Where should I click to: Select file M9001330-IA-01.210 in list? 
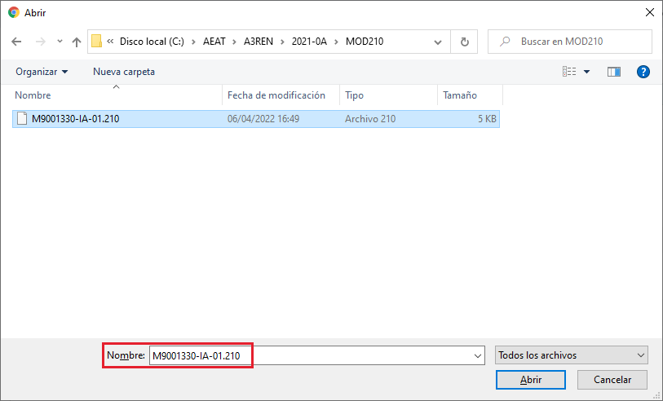click(x=256, y=119)
